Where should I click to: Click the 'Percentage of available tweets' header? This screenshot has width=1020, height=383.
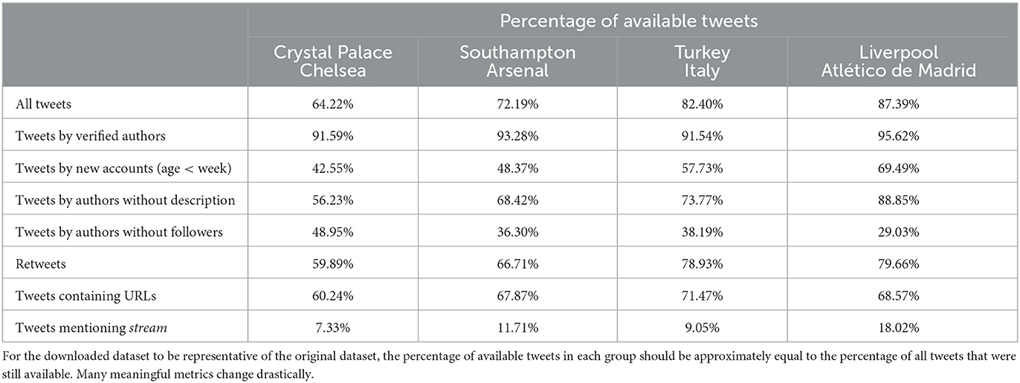tap(629, 21)
